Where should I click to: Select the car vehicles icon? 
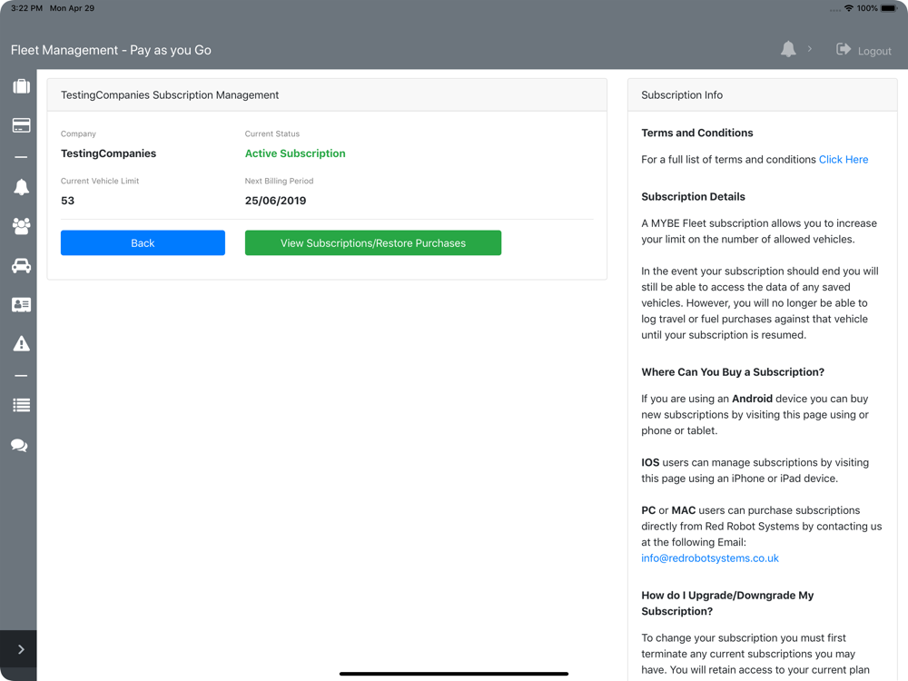coord(21,266)
